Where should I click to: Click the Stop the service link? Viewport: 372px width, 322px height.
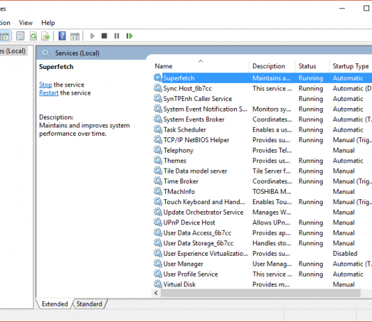tap(45, 85)
